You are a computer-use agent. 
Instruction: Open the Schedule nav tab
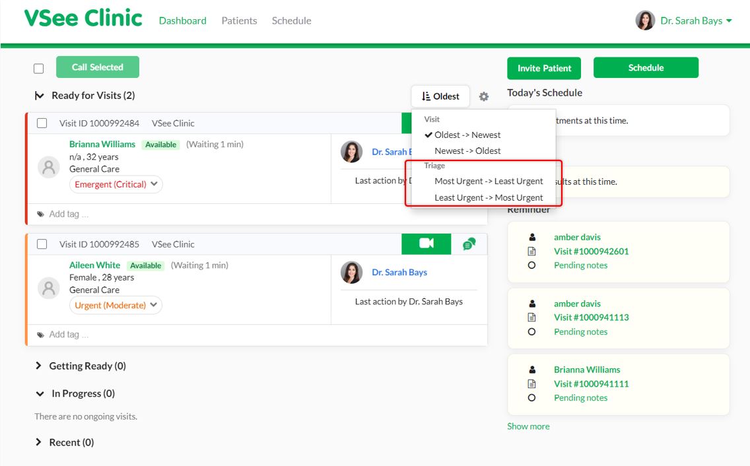tap(291, 20)
